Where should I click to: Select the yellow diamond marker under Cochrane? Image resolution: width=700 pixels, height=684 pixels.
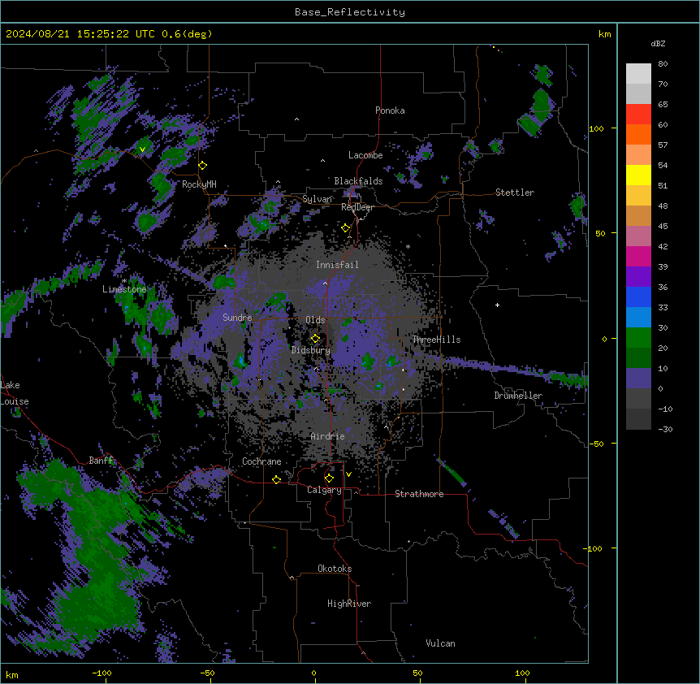pos(276,479)
